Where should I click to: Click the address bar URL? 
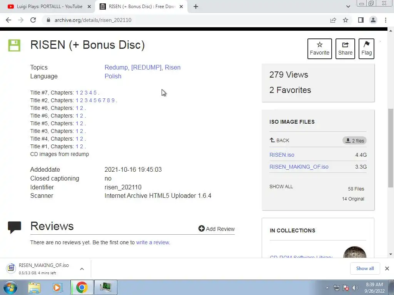pos(93,20)
